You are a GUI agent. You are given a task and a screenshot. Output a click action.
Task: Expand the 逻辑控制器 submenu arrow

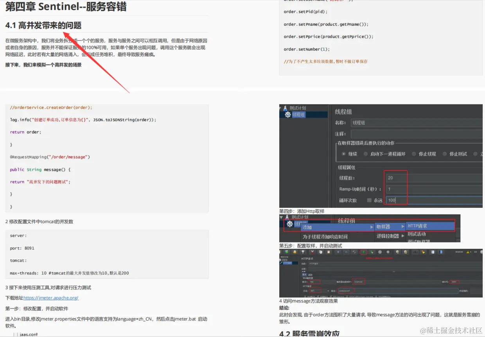point(403,236)
